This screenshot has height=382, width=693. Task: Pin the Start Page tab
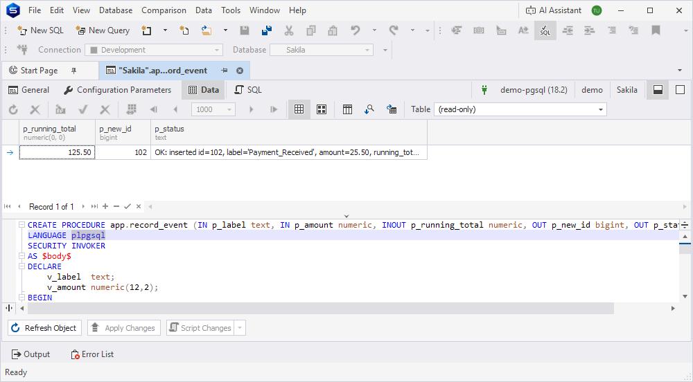click(x=74, y=71)
